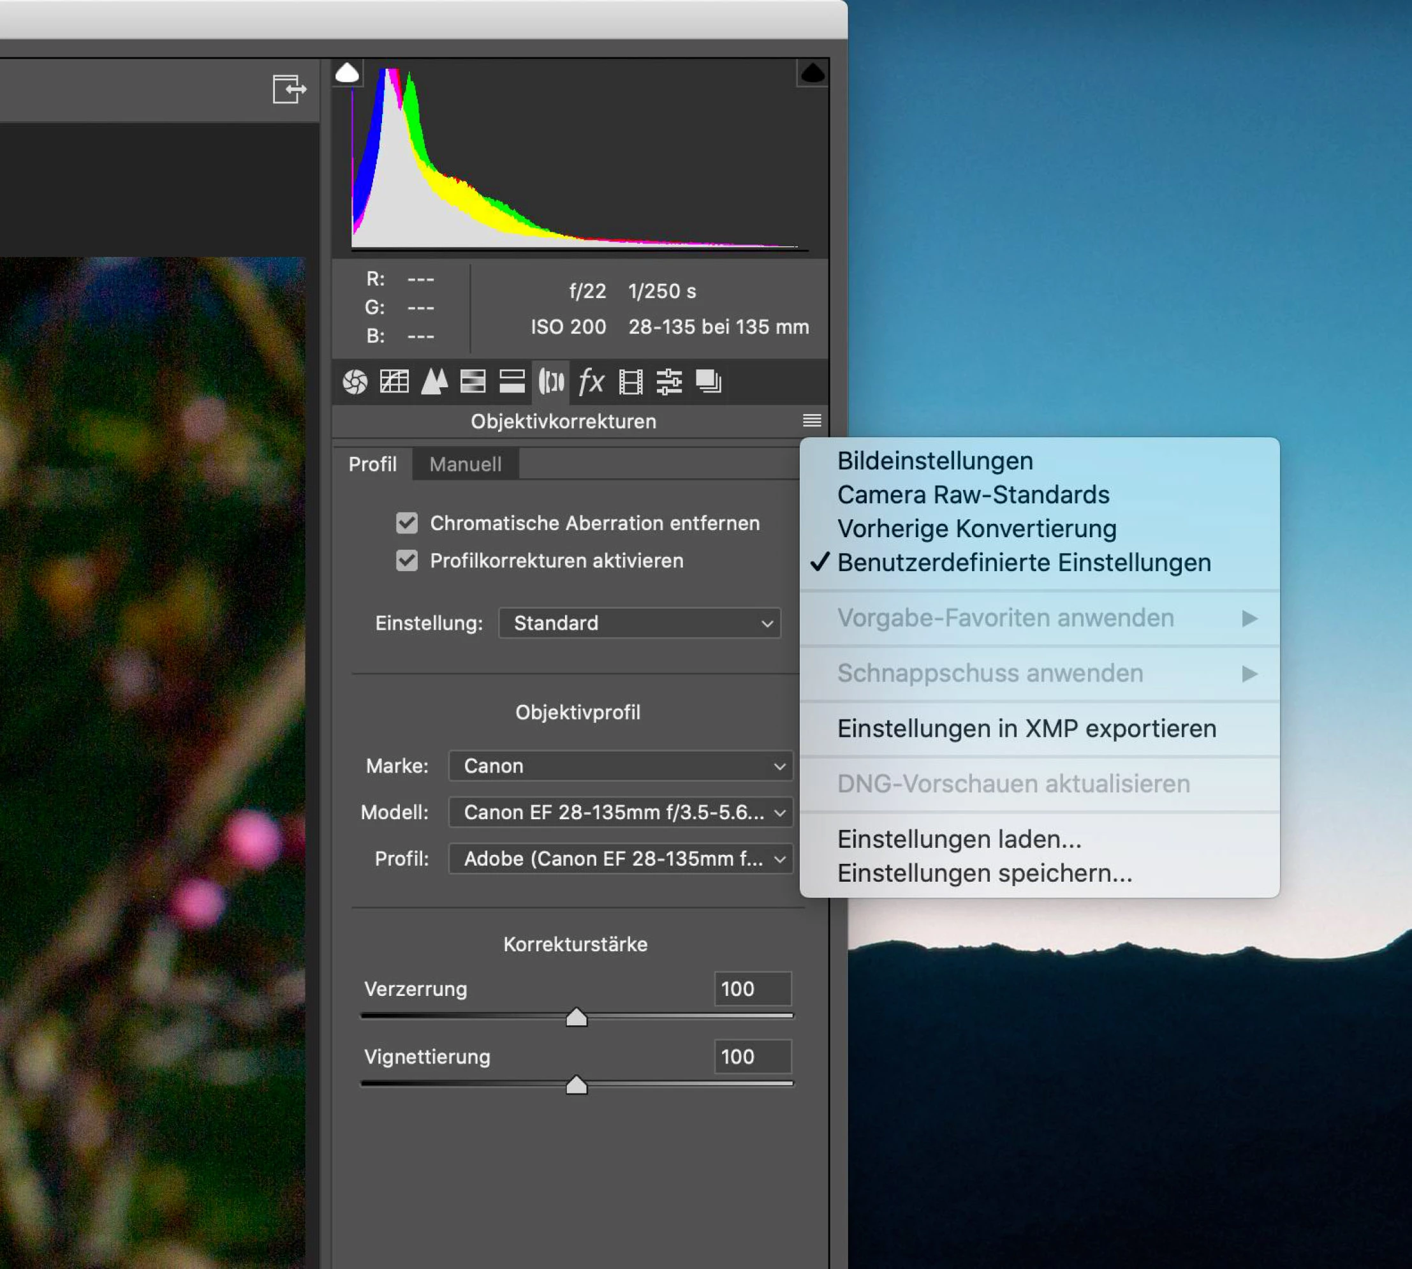Uncheck Chromatische Aberration entfernen

(x=407, y=523)
